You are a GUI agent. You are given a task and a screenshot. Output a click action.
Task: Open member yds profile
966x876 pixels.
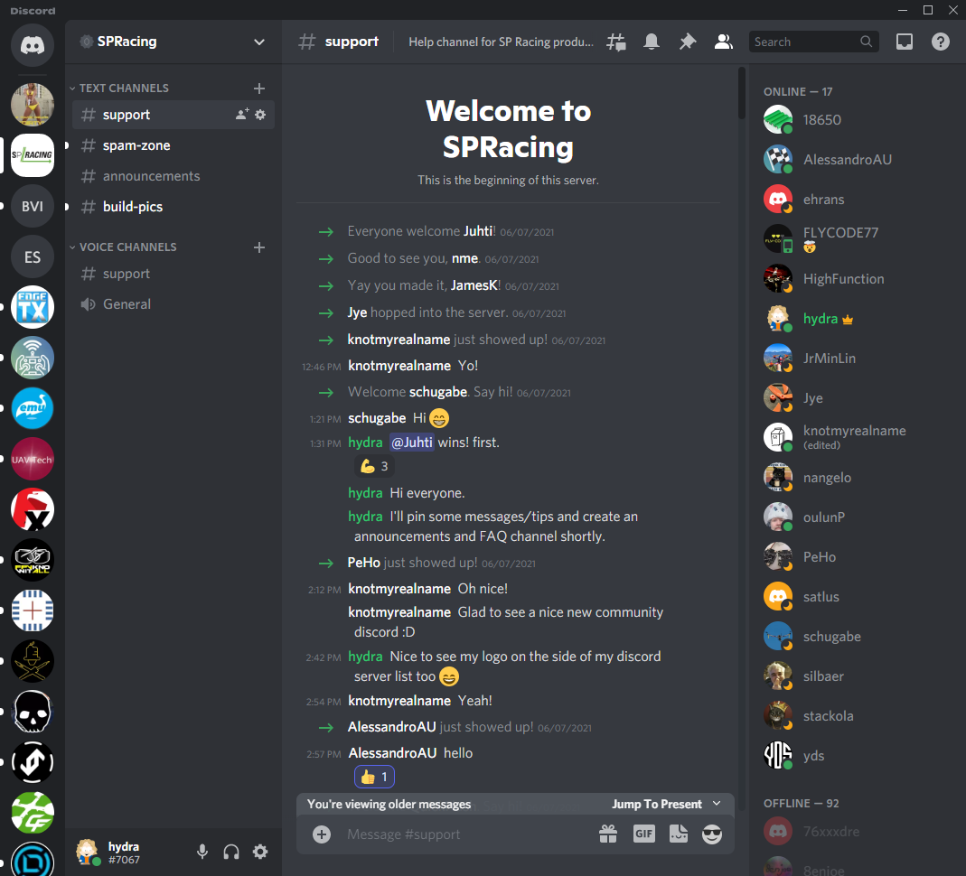point(855,756)
